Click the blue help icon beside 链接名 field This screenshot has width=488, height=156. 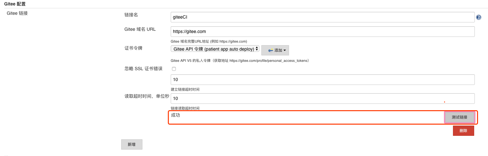(479, 18)
